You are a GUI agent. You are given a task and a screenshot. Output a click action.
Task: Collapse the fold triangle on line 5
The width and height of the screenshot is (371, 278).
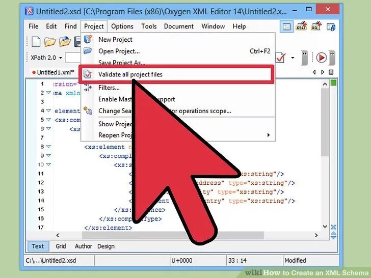tap(48, 120)
